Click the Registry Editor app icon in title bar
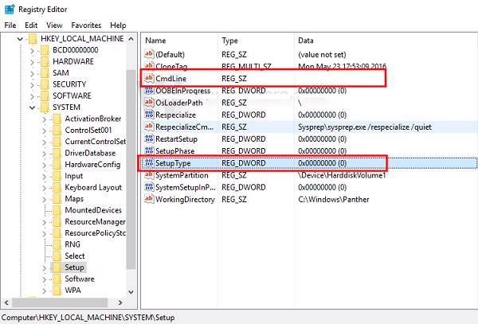This screenshot has width=478, height=324. tap(10, 10)
